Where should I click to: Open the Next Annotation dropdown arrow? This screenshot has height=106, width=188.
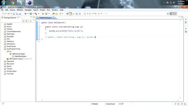[88, 14]
